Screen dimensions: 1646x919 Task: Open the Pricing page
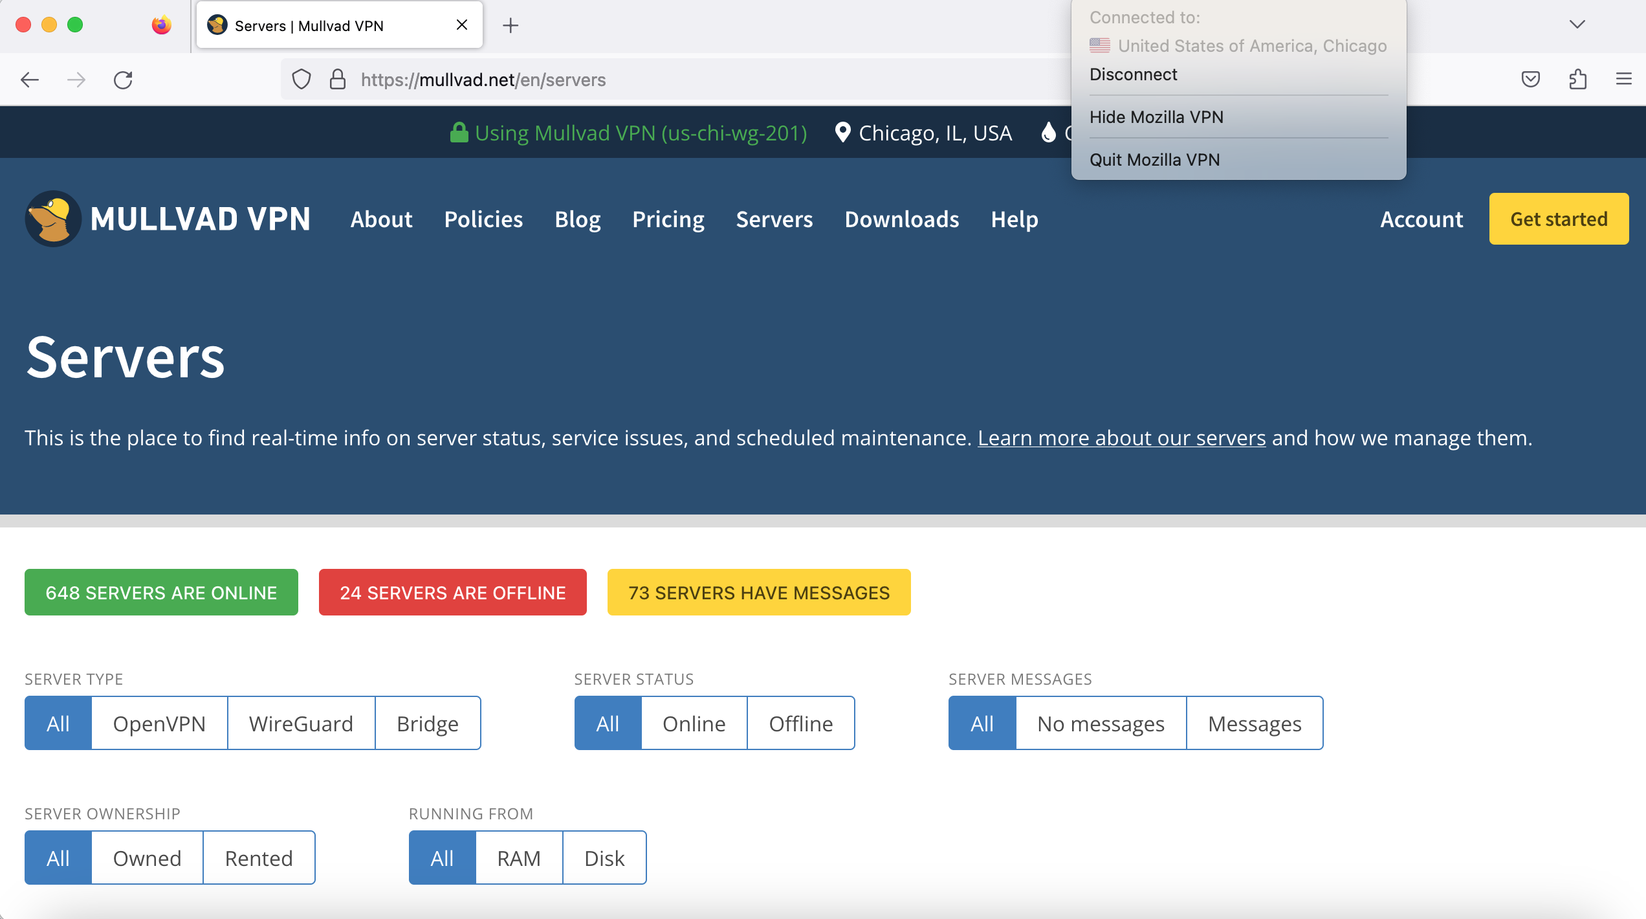click(668, 219)
